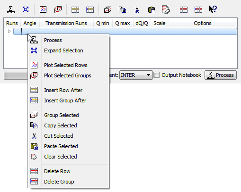Image resolution: width=241 pixels, height=192 pixels.
Task: Choose Cut Selected in context menu
Action: (x=69, y=136)
